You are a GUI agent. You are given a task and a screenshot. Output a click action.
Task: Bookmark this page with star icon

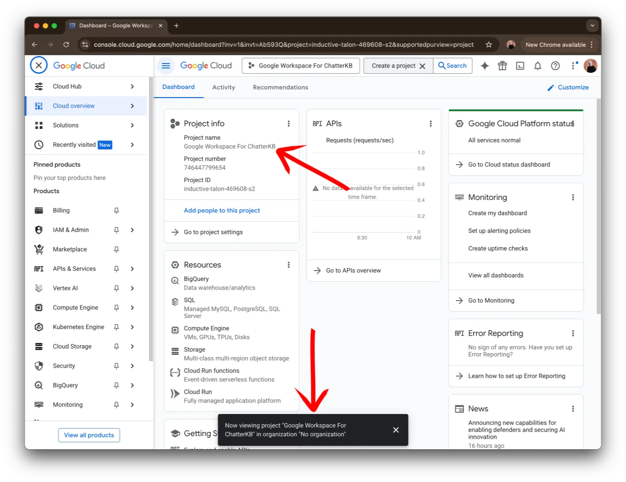point(489,45)
